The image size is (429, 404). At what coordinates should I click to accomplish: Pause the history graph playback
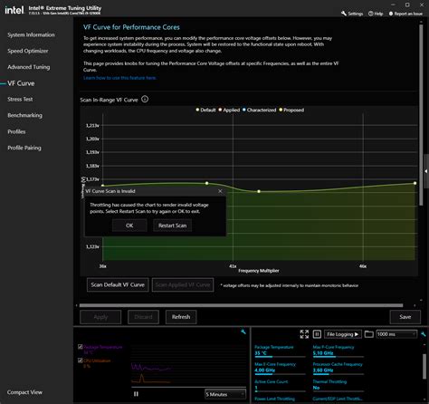pyautogui.click(x=136, y=394)
